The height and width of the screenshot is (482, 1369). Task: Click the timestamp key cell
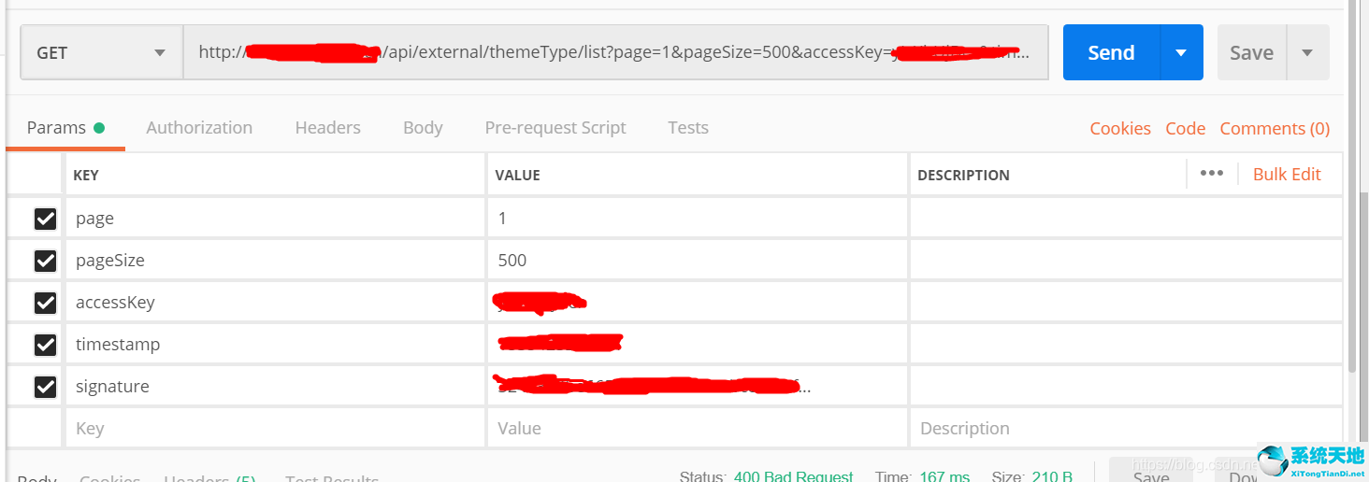click(276, 345)
